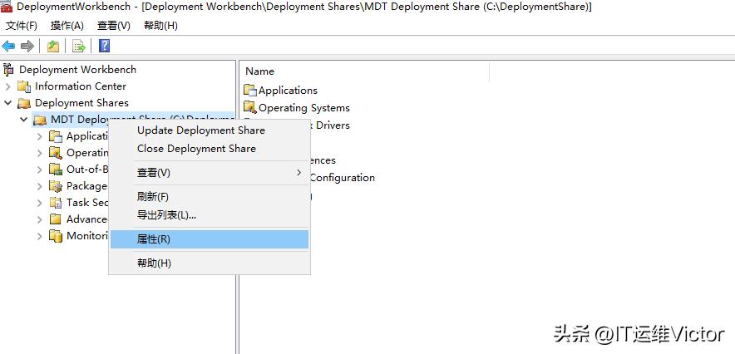Choose Update Deployment Share from context menu

tap(201, 130)
